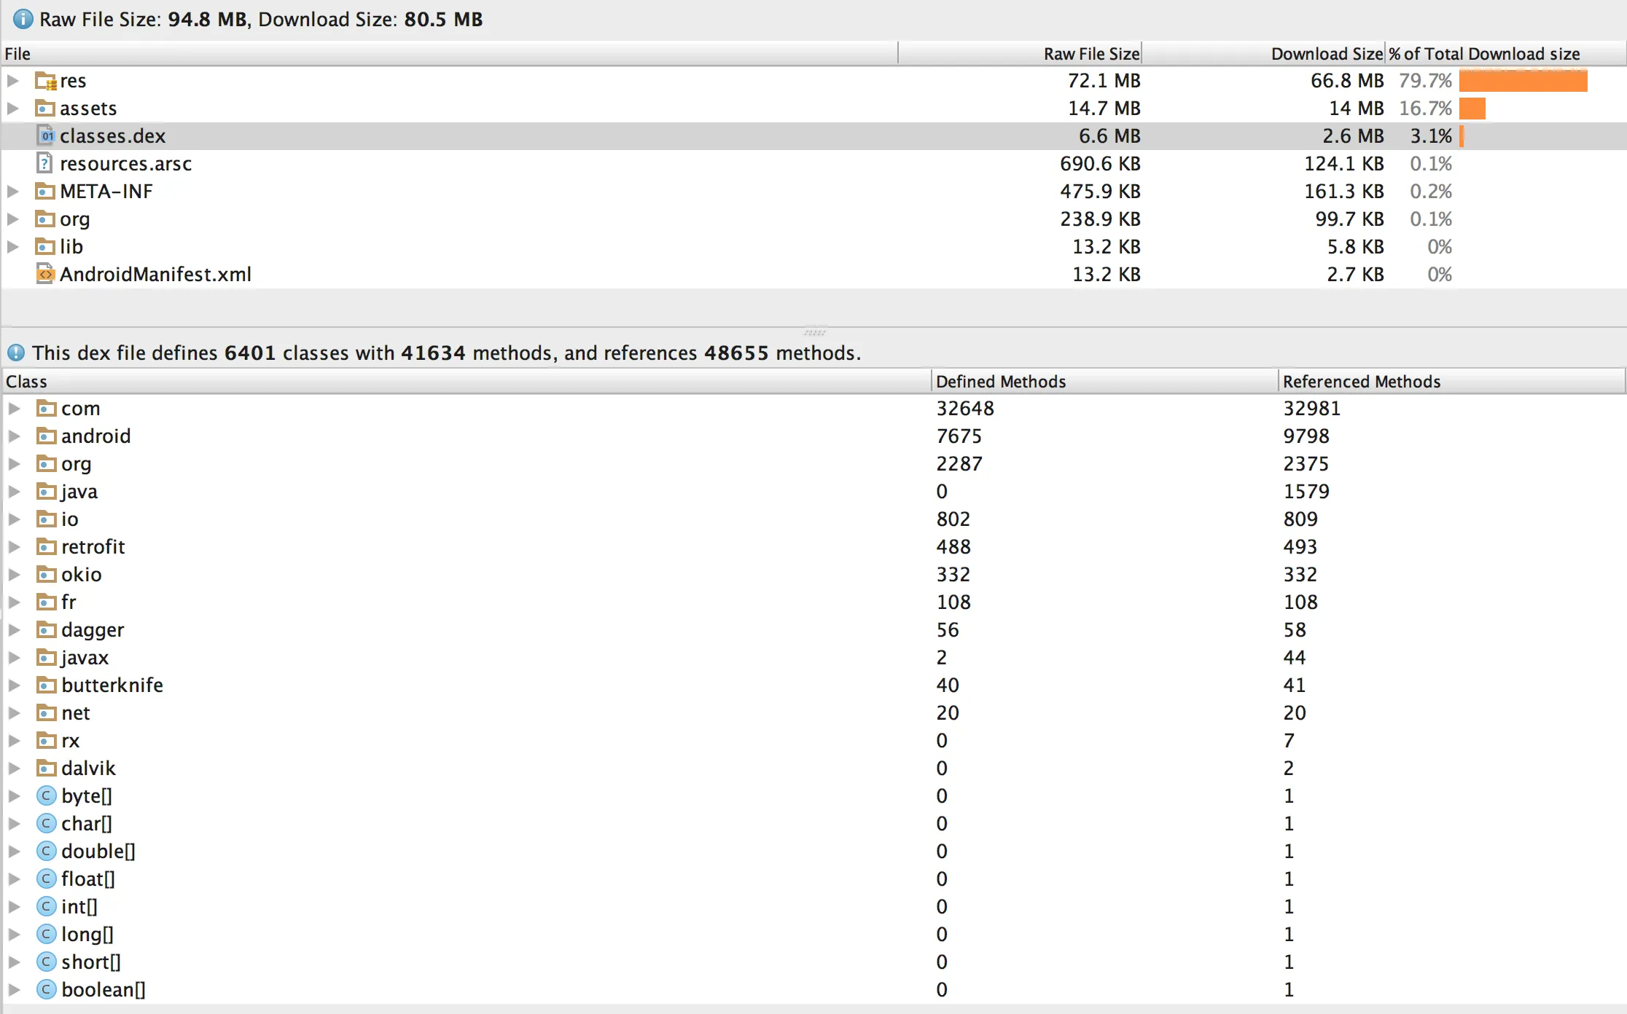Screen dimensions: 1627x1014
Task: Click the boolean[] class icon
Action: (46, 990)
